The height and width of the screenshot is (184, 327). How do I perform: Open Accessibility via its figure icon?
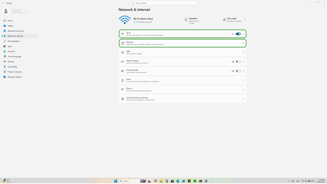click(4, 67)
